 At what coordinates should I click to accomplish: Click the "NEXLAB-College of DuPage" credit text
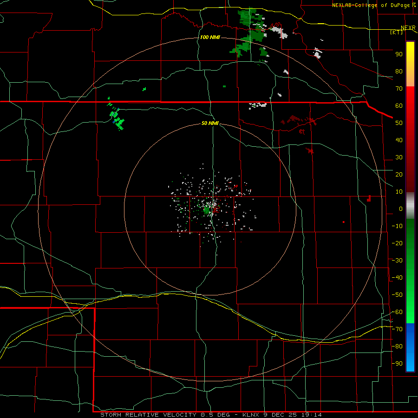pos(372,5)
